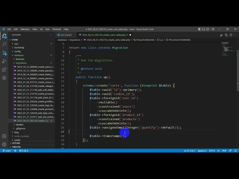Open the Manage gear icon
The height and width of the screenshot is (179, 239).
click(x=4, y=144)
